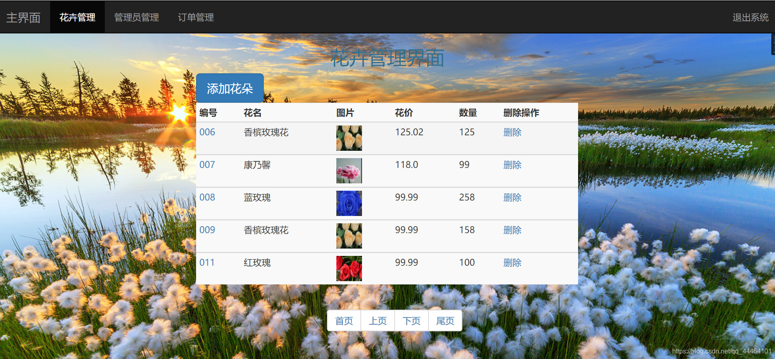
Task: Delete 康乃馨 row via 删除 link
Action: [x=512, y=165]
